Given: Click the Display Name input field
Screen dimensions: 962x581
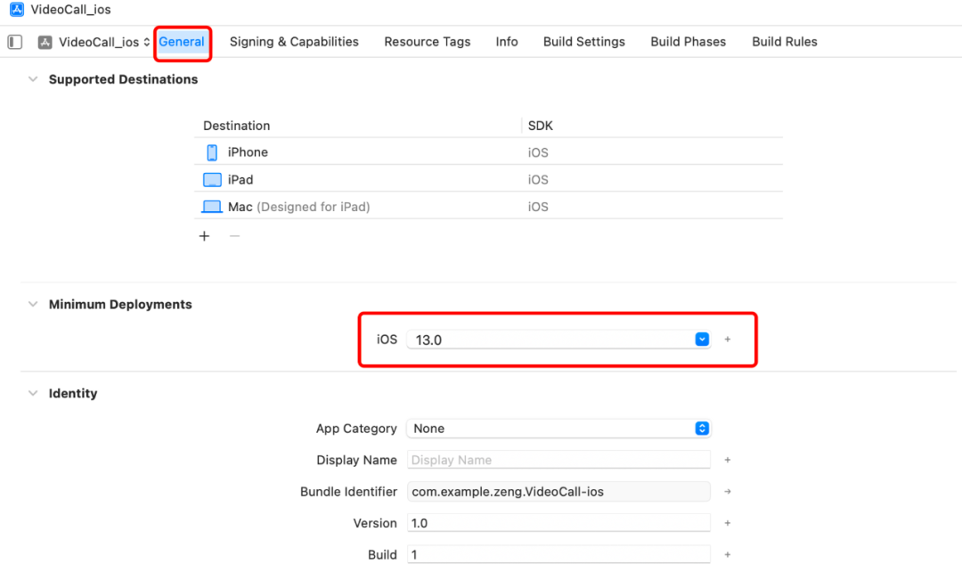Looking at the screenshot, I should pos(558,460).
